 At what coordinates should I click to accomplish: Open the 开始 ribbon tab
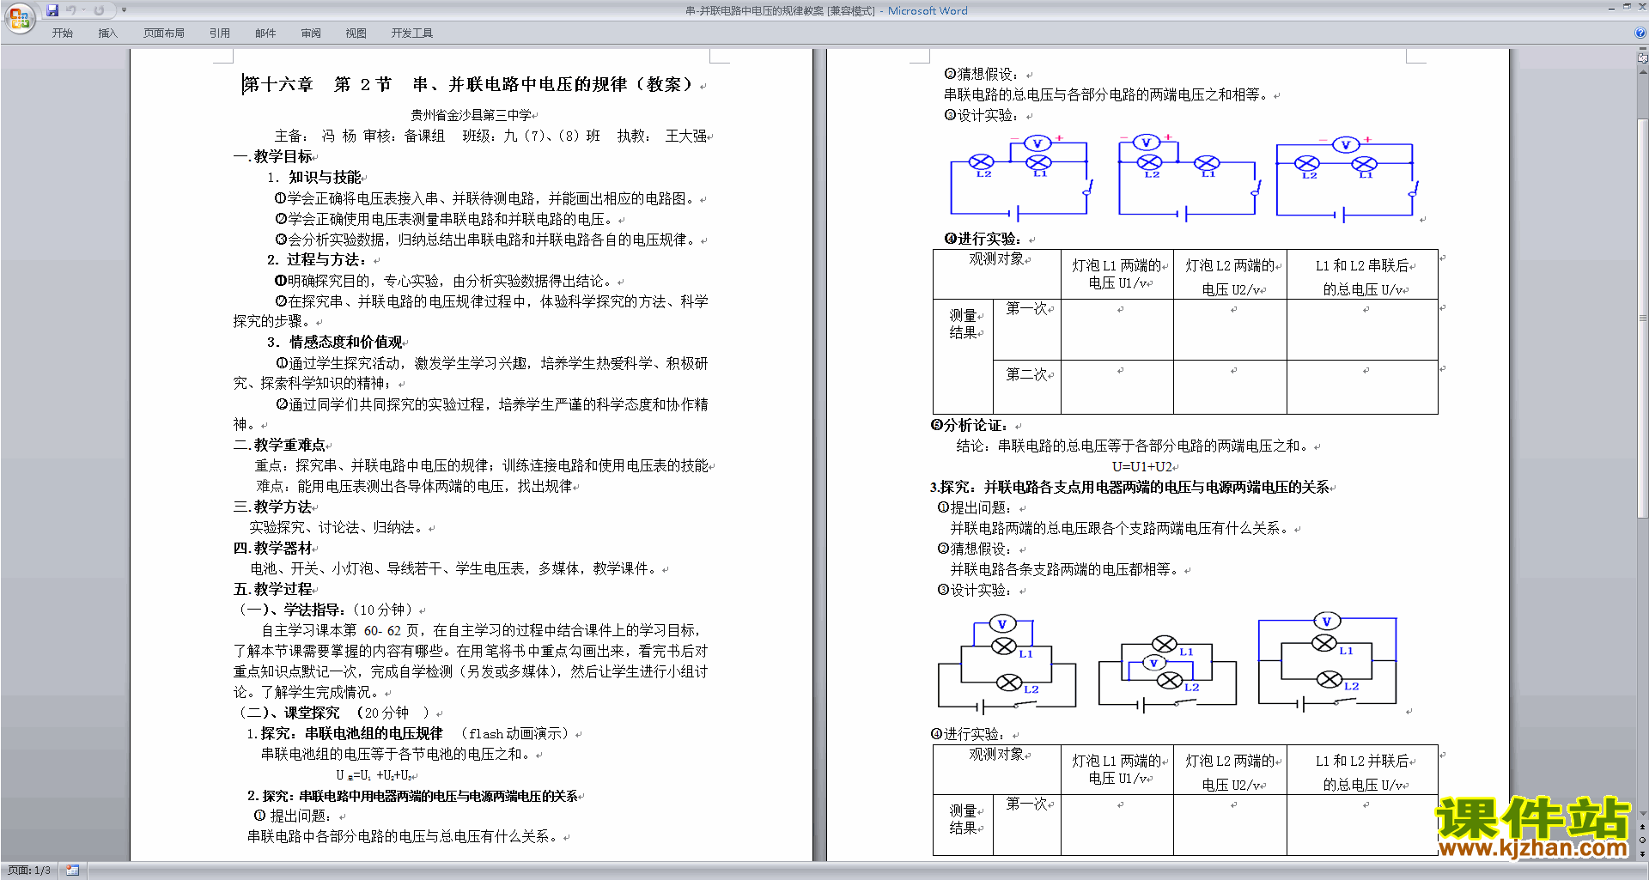coord(62,33)
